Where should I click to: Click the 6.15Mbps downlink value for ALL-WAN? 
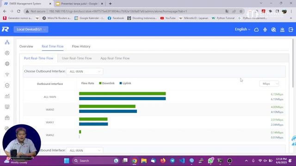point(277,94)
